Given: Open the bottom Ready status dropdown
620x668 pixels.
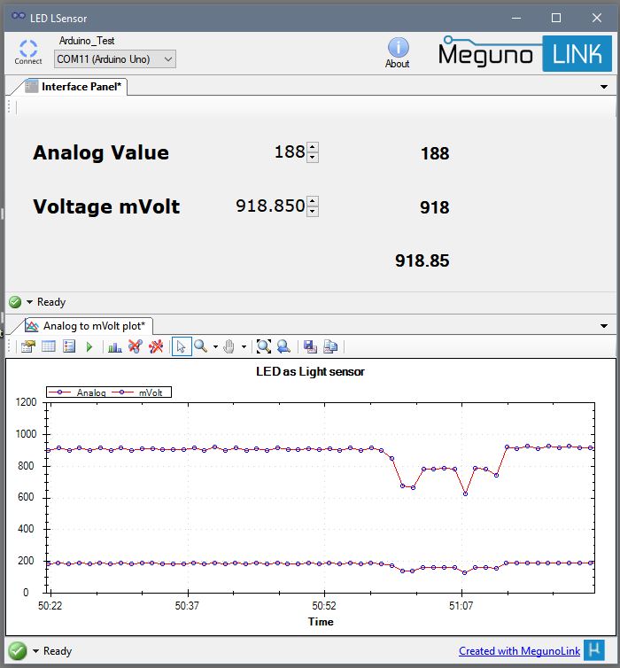Looking at the screenshot, I should click(35, 651).
